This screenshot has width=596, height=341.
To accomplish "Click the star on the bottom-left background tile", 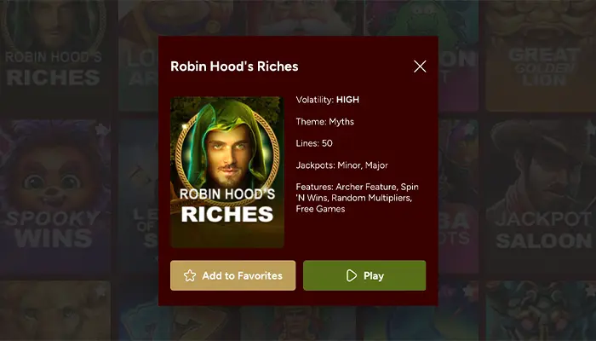I will pyautogui.click(x=101, y=291).
